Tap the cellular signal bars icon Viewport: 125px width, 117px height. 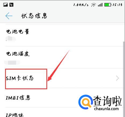(100, 5)
